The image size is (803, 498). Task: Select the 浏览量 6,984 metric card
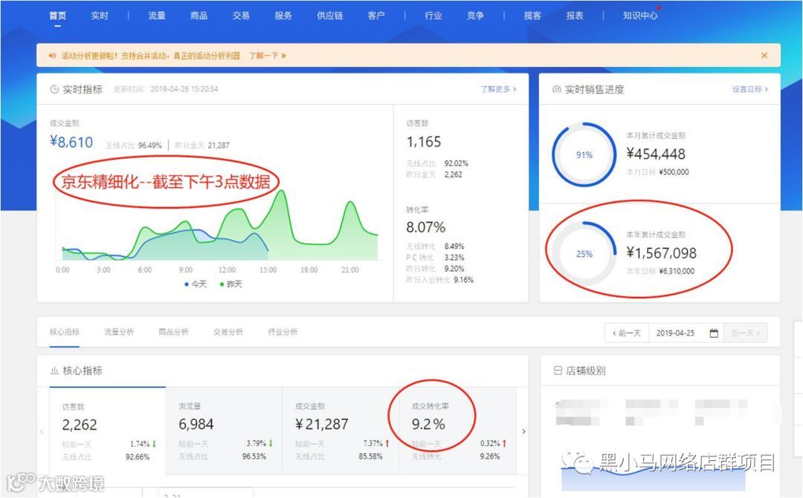click(225, 430)
